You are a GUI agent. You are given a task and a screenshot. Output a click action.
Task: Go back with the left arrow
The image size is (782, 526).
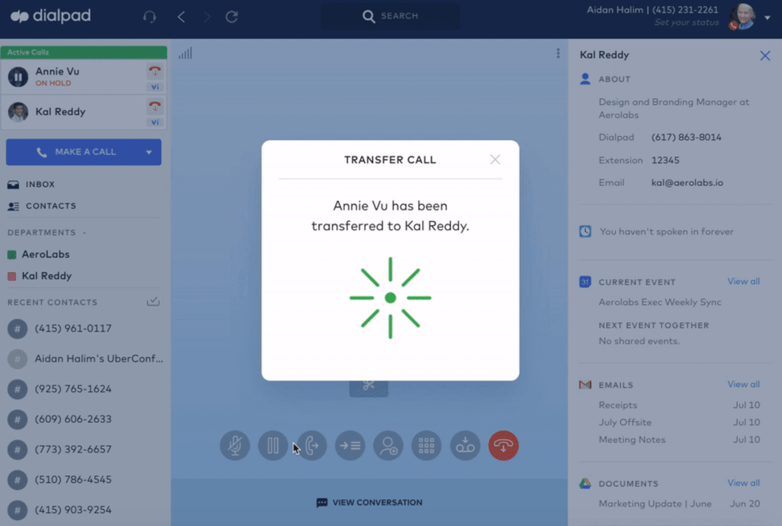coord(181,17)
